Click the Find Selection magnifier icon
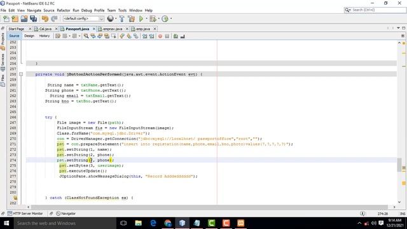Viewport: 407px width, 229px height. tap(86, 36)
